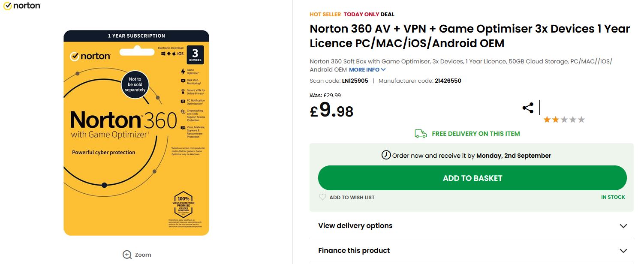Click the IN STOCK status label
Image resolution: width=644 pixels, height=264 pixels.
click(613, 197)
